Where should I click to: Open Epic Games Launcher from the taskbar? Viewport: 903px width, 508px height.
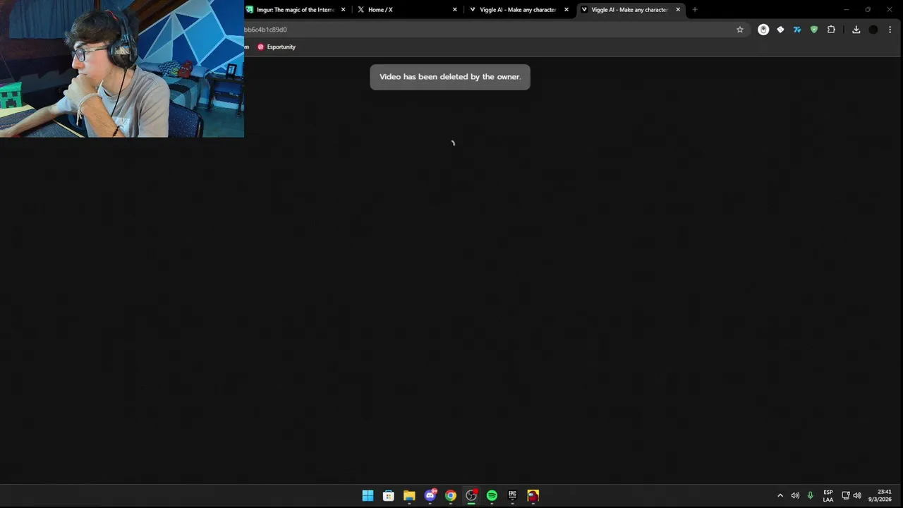pos(512,495)
